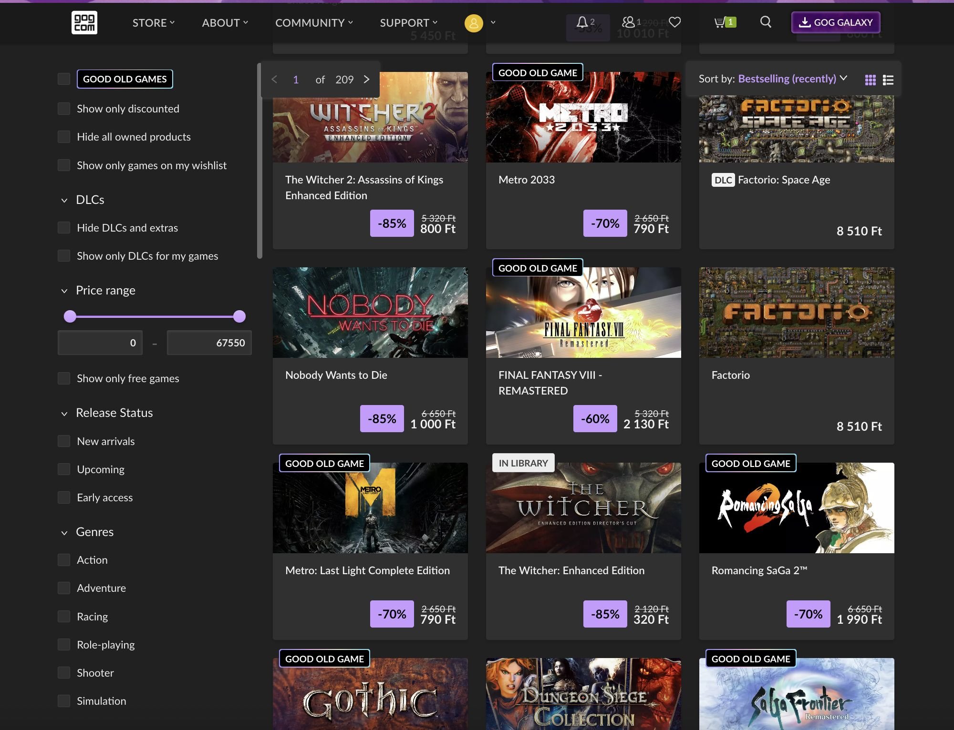Check the Adventure genre
Screen dimensions: 954x730
64,588
